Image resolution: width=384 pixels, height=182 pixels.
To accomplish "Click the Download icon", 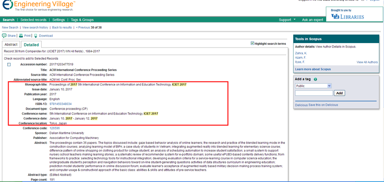I will tap(36, 36).
